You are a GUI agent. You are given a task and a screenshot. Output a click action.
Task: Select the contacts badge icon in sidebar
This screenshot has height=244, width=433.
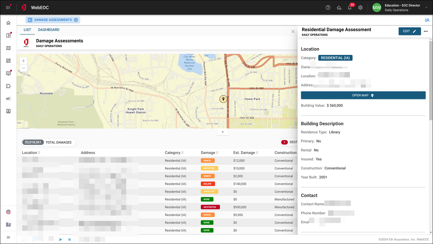pyautogui.click(x=8, y=111)
